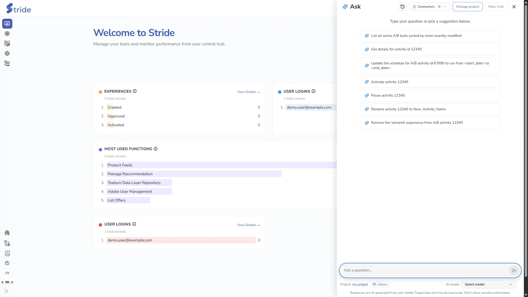The width and height of the screenshot is (528, 297).
Task: Open the AI model Select model dropdown
Action: [489, 284]
